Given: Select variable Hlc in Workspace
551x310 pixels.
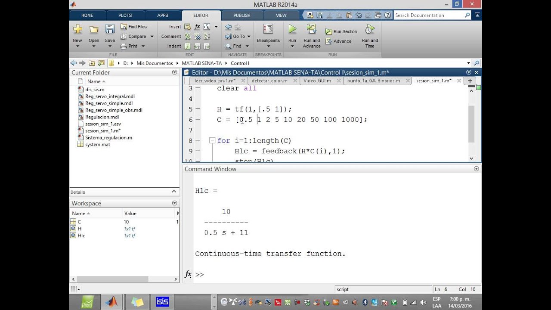Looking at the screenshot, I should [x=81, y=236].
